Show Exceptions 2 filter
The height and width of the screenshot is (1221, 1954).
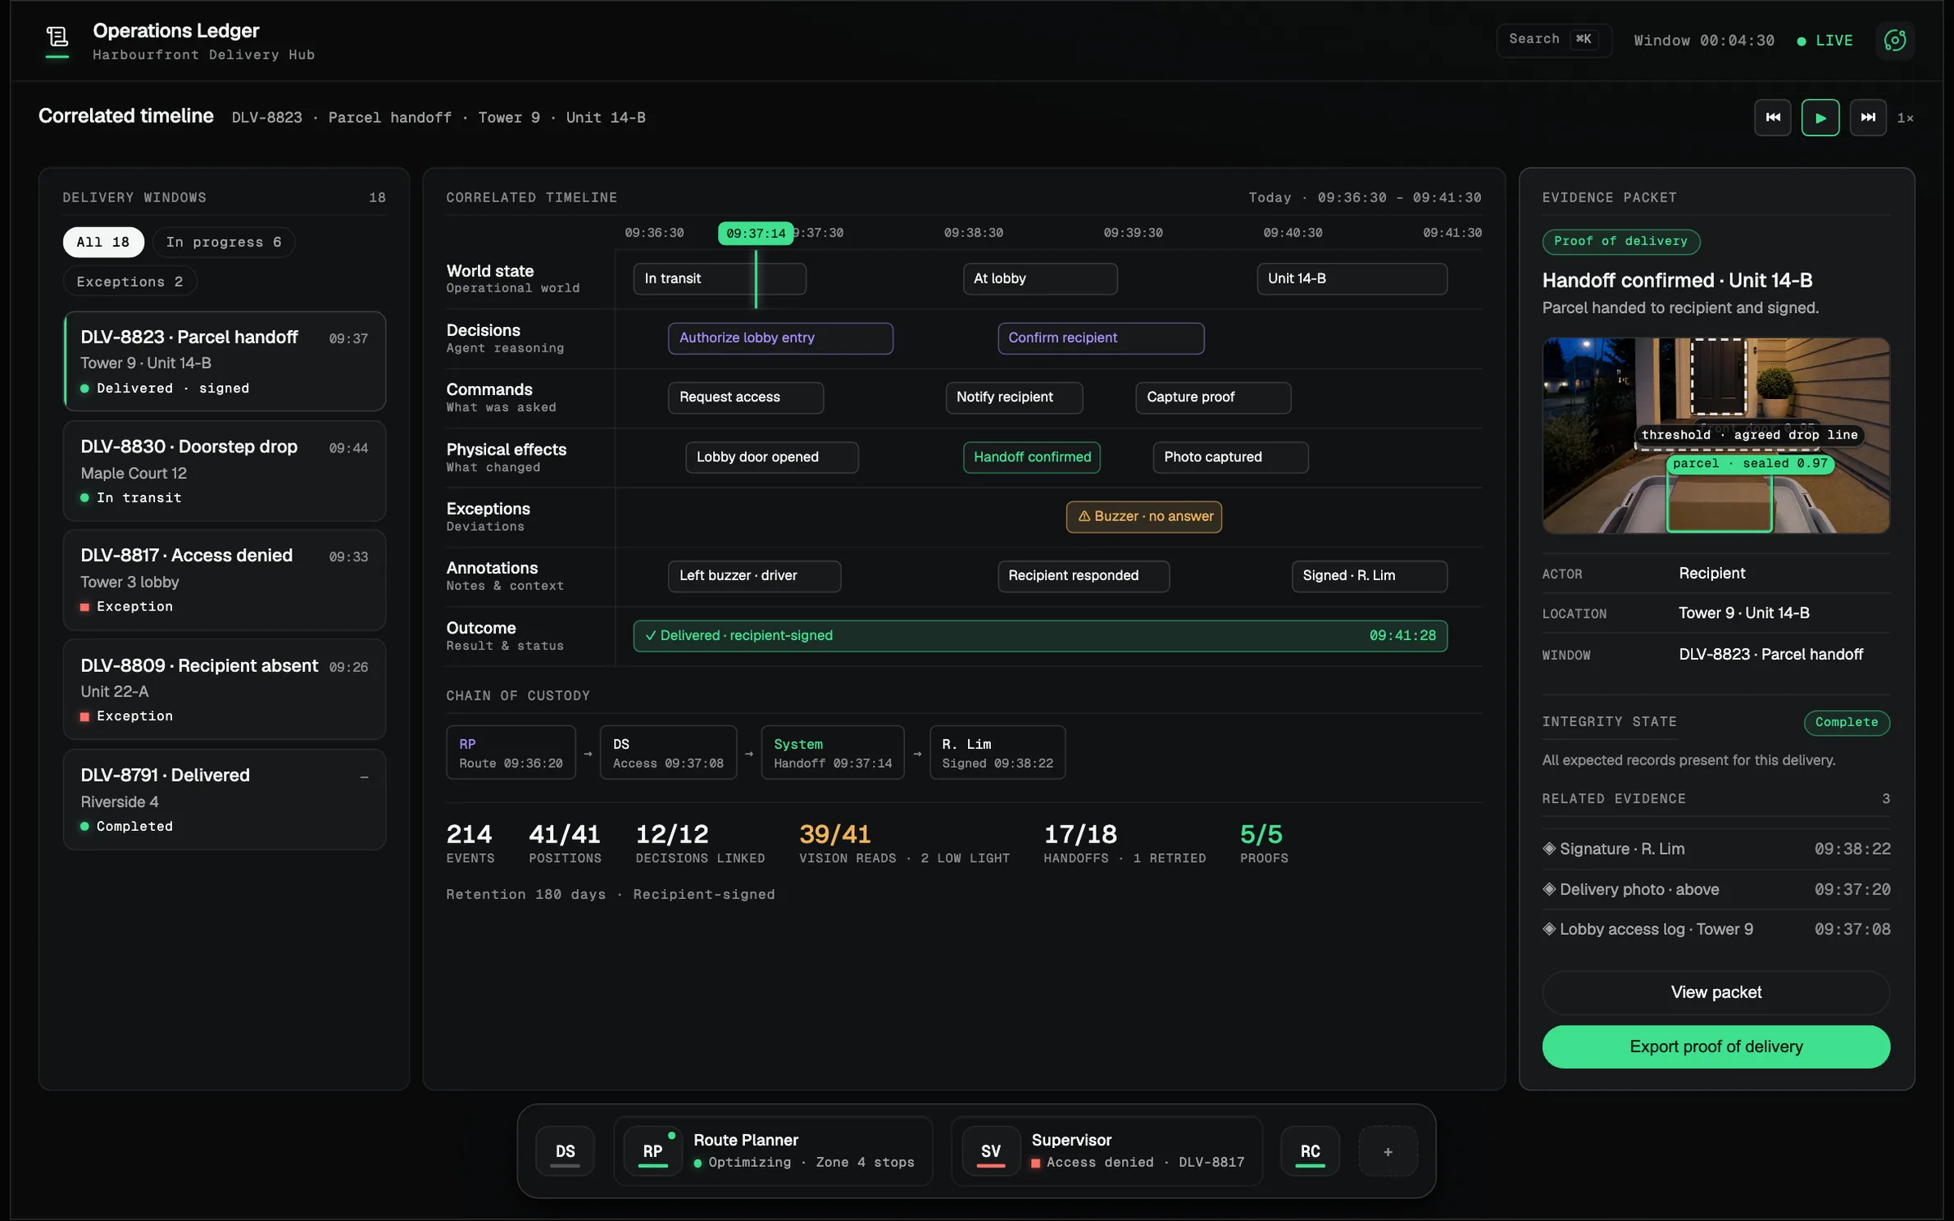pos(130,281)
